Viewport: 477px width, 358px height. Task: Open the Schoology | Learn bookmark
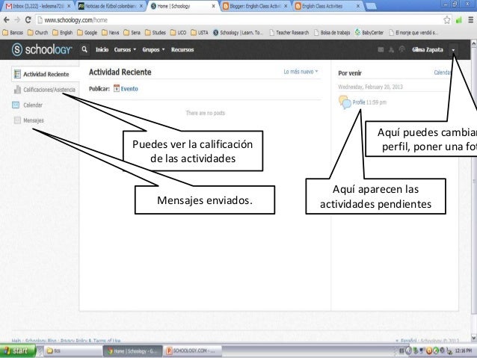pyautogui.click(x=238, y=33)
